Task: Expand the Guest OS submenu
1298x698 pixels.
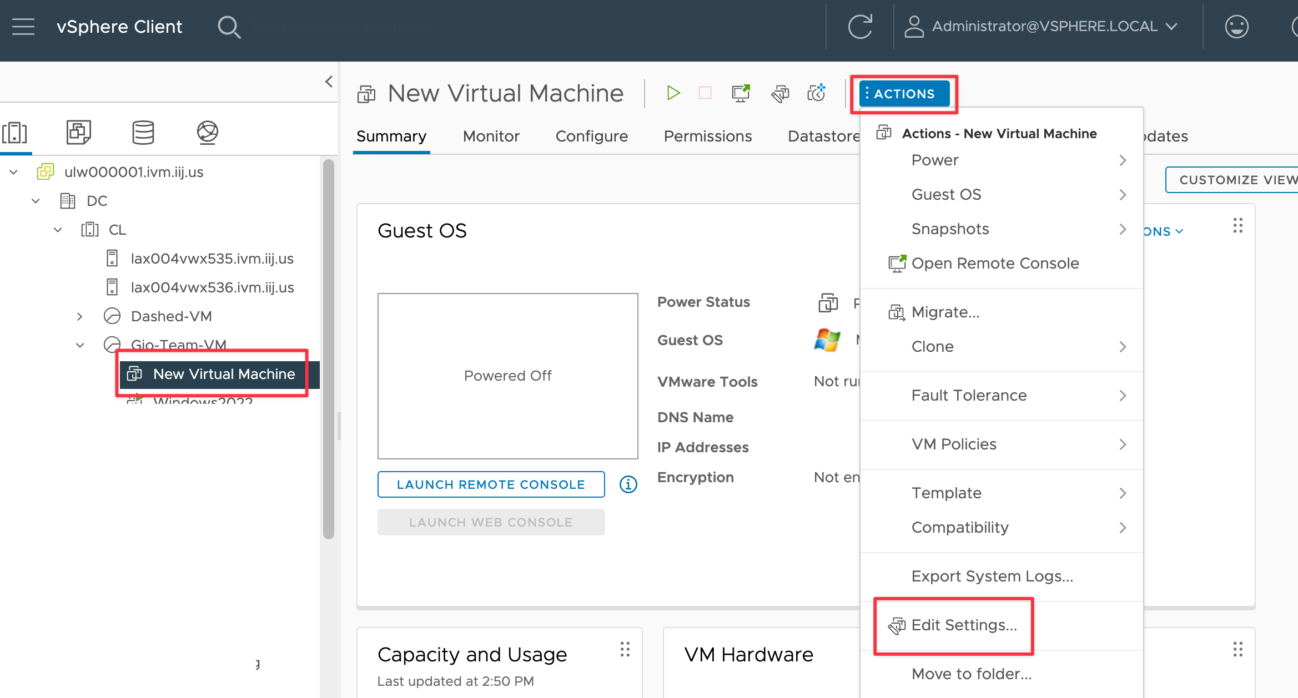Action: click(x=1002, y=195)
